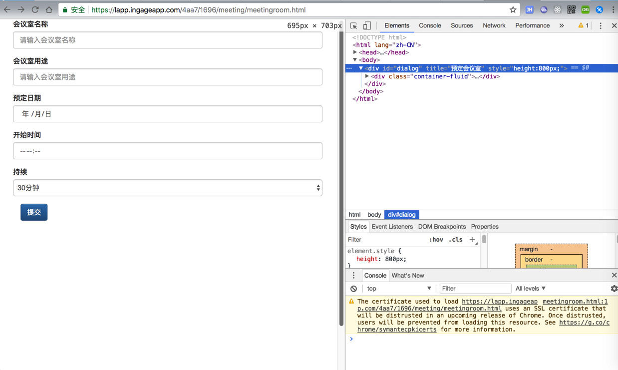Switch to the Console tab in DevTools
The image size is (618, 370).
coord(430,25)
